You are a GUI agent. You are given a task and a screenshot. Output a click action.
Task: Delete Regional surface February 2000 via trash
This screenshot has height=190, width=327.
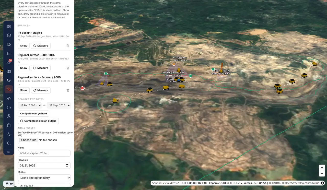coord(68,90)
